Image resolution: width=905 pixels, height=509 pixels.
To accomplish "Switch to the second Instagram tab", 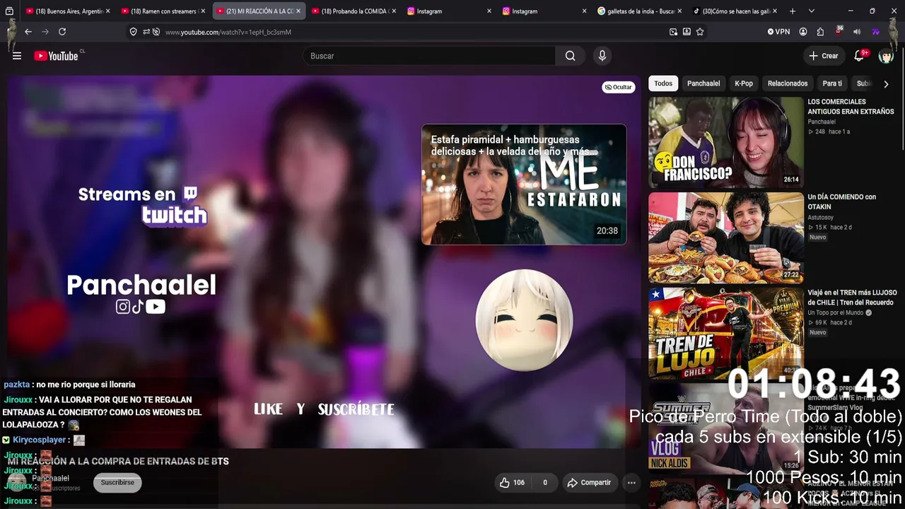I will (x=544, y=11).
